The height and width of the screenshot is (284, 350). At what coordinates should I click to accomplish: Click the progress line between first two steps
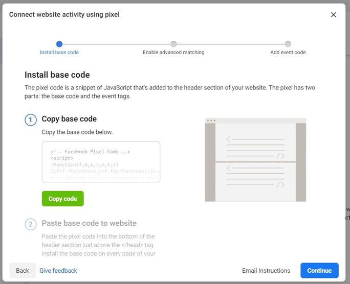116,44
